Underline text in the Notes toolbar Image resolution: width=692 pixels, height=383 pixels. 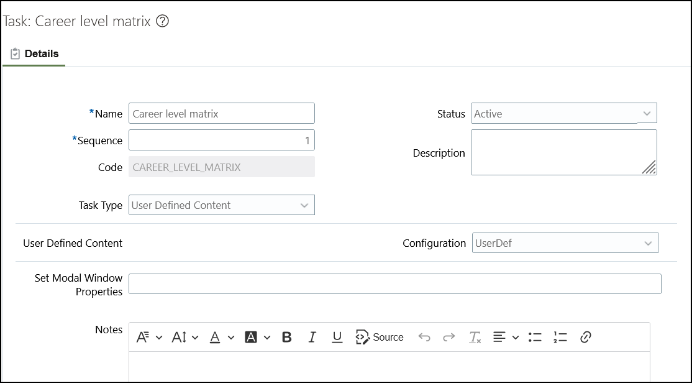point(337,337)
